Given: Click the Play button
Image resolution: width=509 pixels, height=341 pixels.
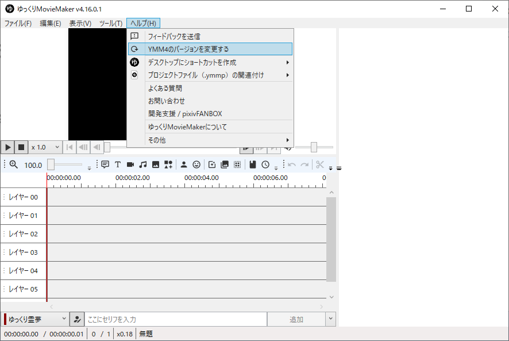Looking at the screenshot, I should click(8, 147).
